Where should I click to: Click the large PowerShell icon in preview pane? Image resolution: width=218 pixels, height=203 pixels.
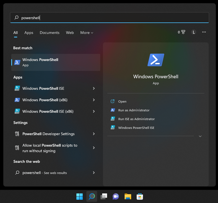[x=156, y=60]
